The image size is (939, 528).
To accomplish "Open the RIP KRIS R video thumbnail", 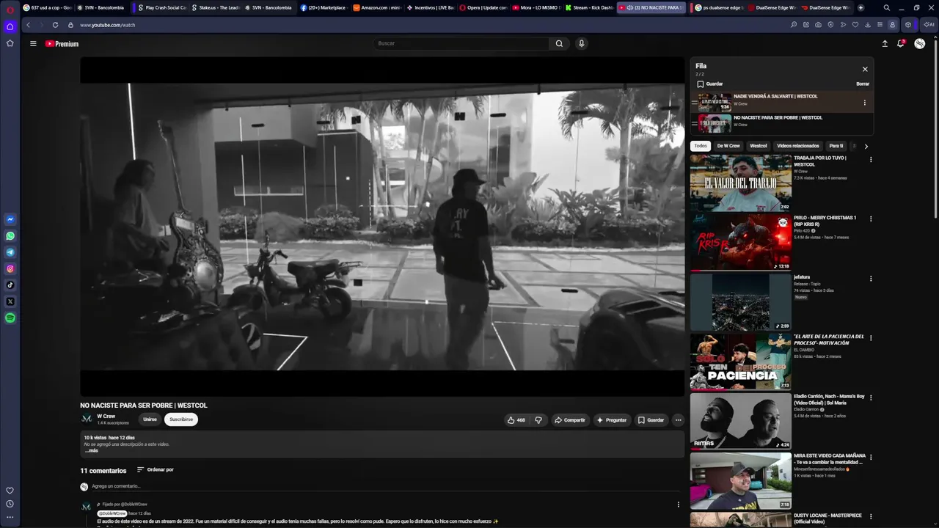I will 740,242.
